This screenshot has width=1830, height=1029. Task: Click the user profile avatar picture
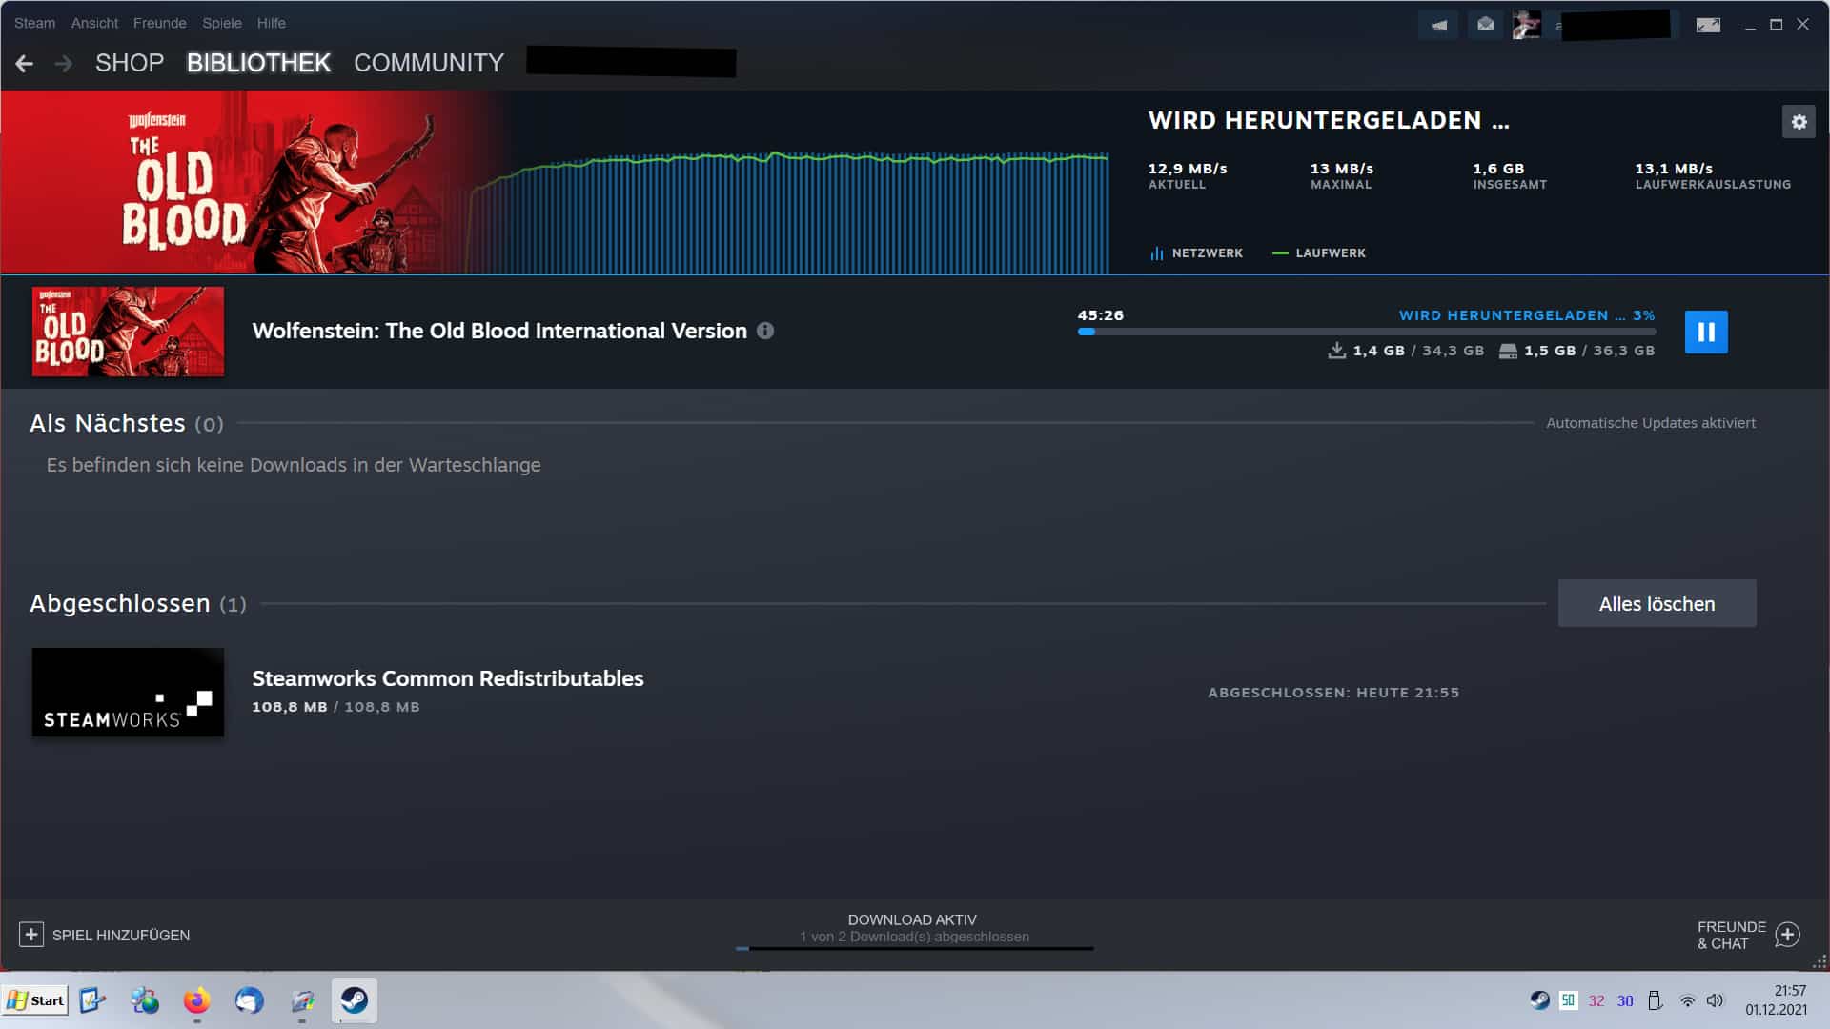coord(1527,25)
